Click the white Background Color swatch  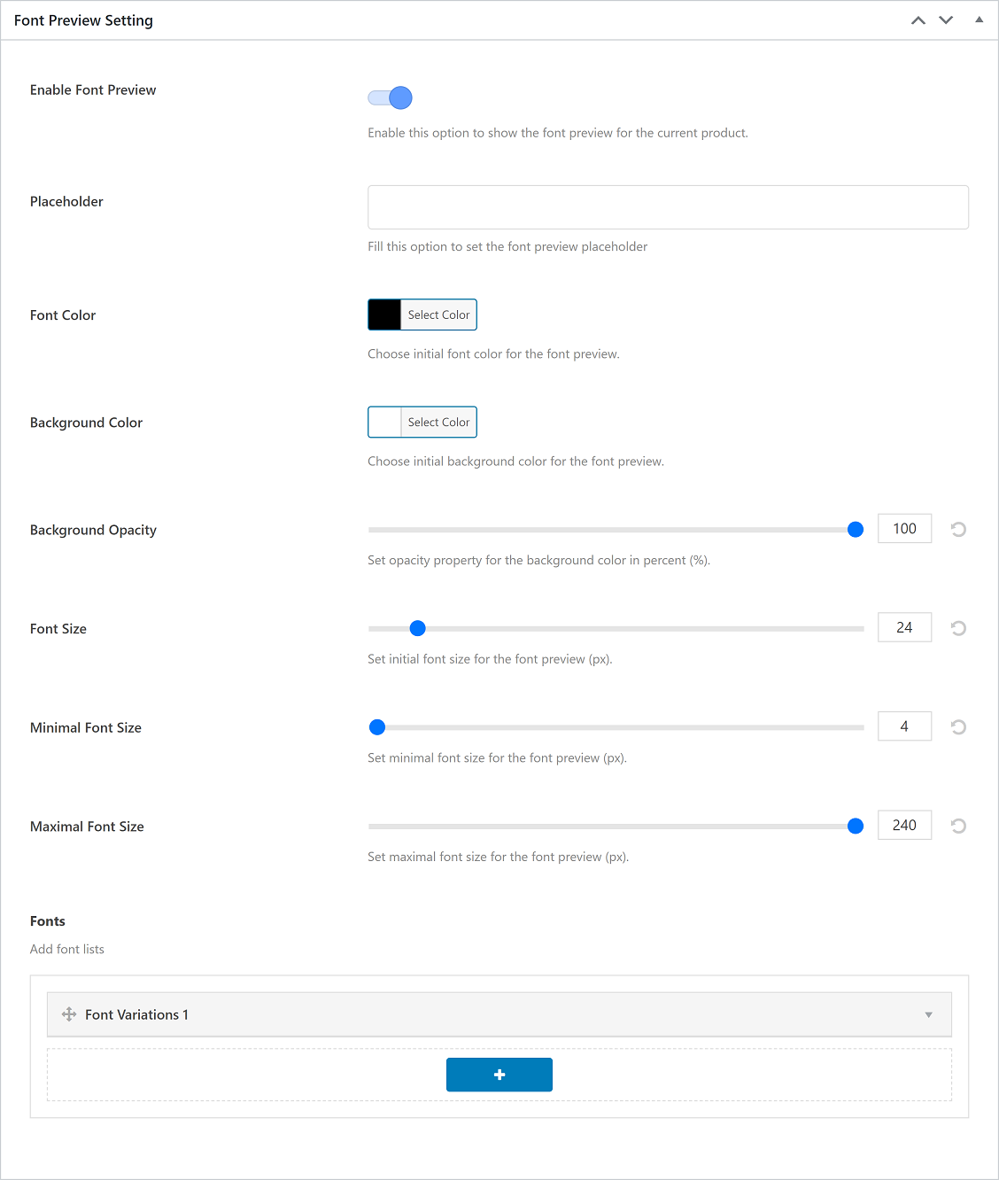384,423
